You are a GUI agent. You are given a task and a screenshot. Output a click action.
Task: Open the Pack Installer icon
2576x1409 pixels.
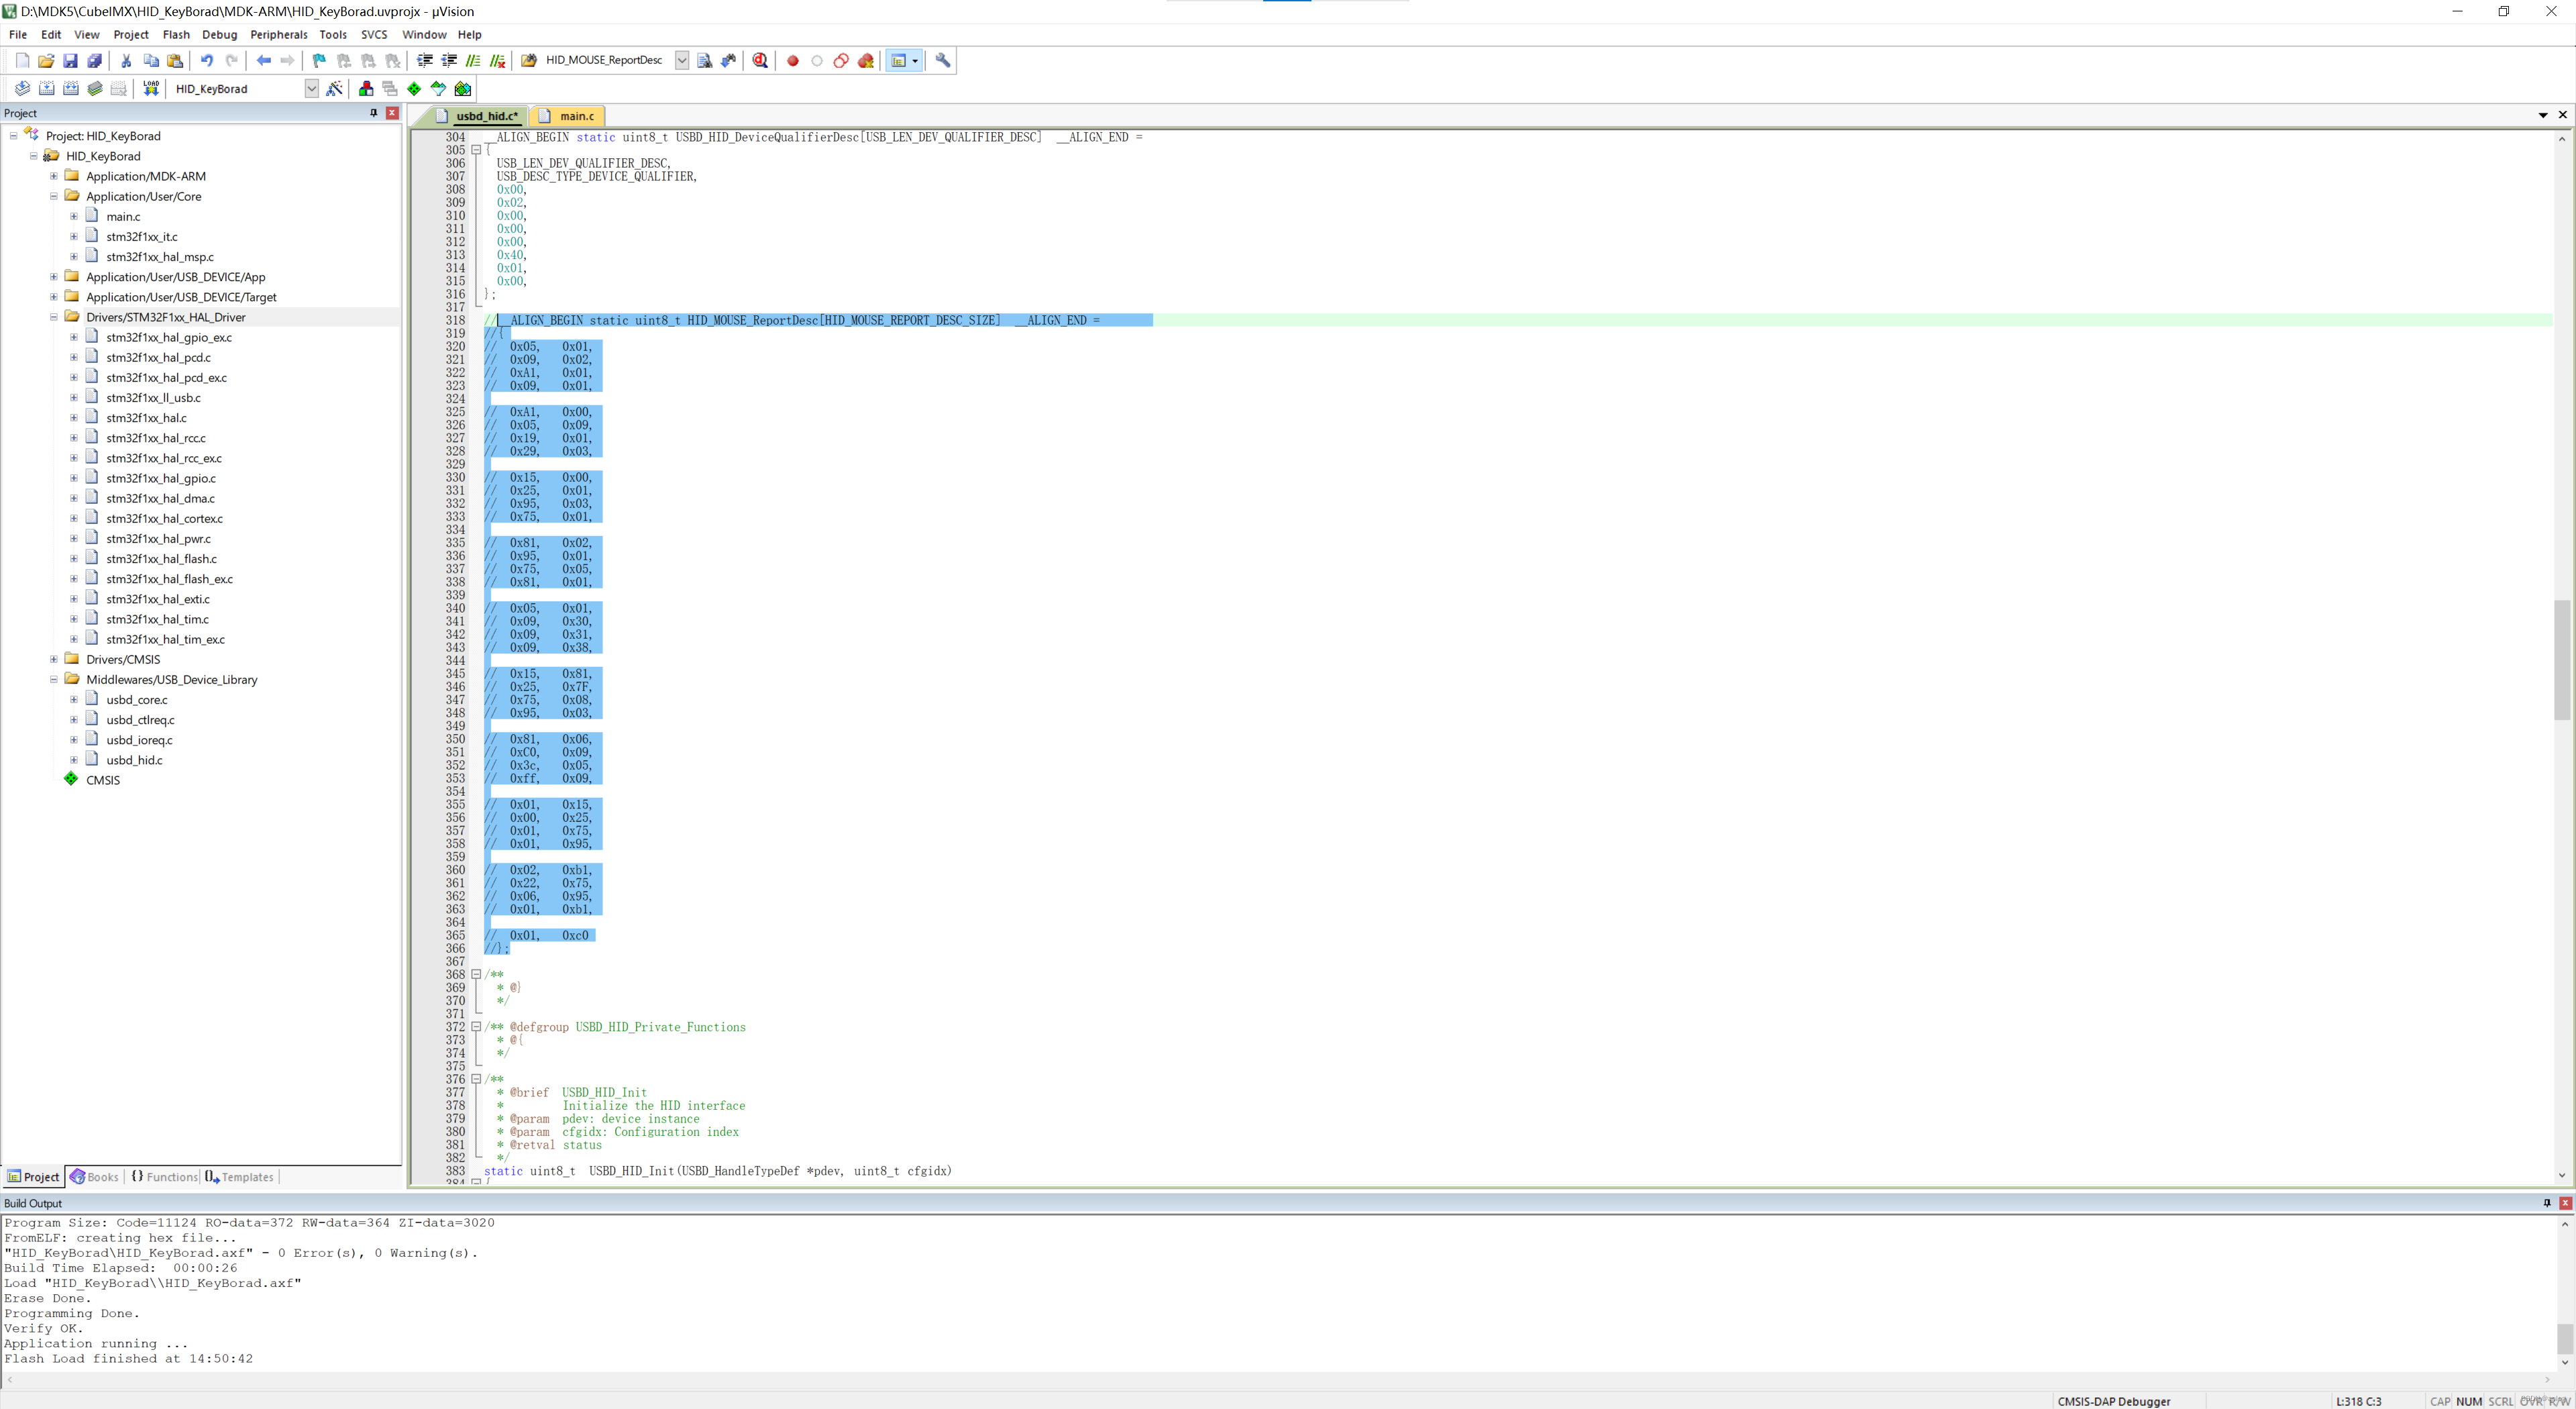tap(463, 89)
